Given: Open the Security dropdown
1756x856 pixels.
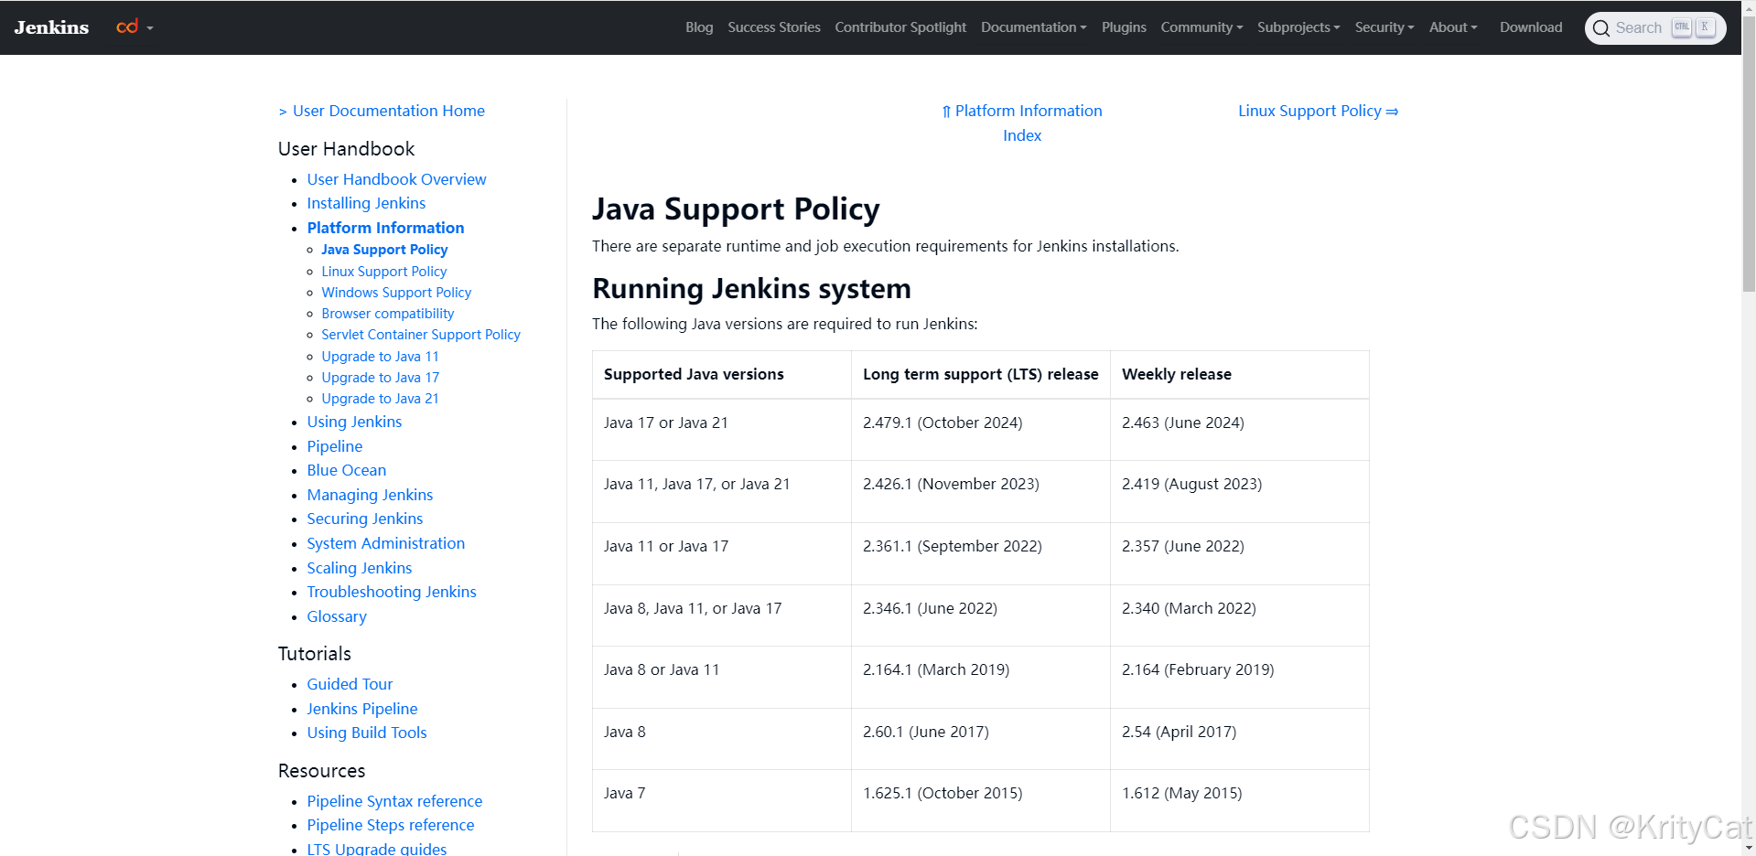Looking at the screenshot, I should (1384, 27).
